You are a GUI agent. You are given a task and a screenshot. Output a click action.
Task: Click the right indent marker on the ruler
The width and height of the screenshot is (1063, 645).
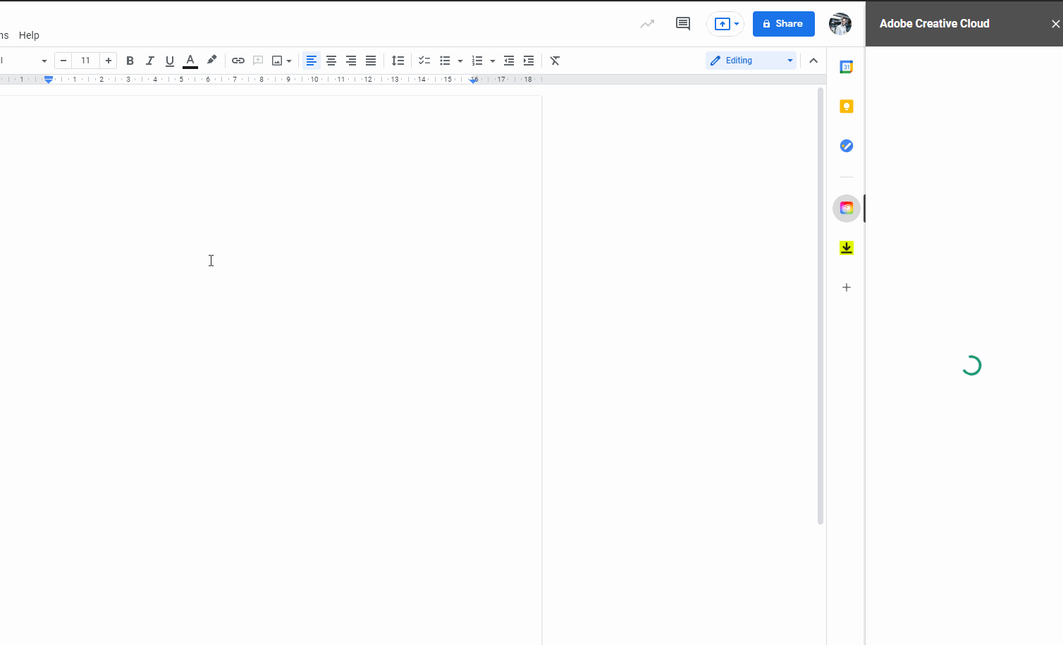474,80
